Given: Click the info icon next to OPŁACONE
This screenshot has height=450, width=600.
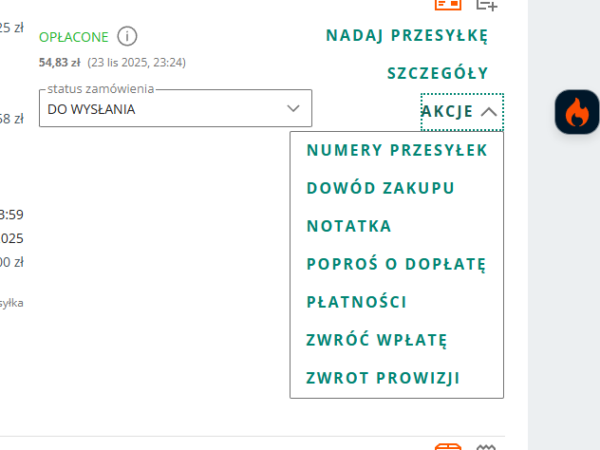Looking at the screenshot, I should [128, 37].
